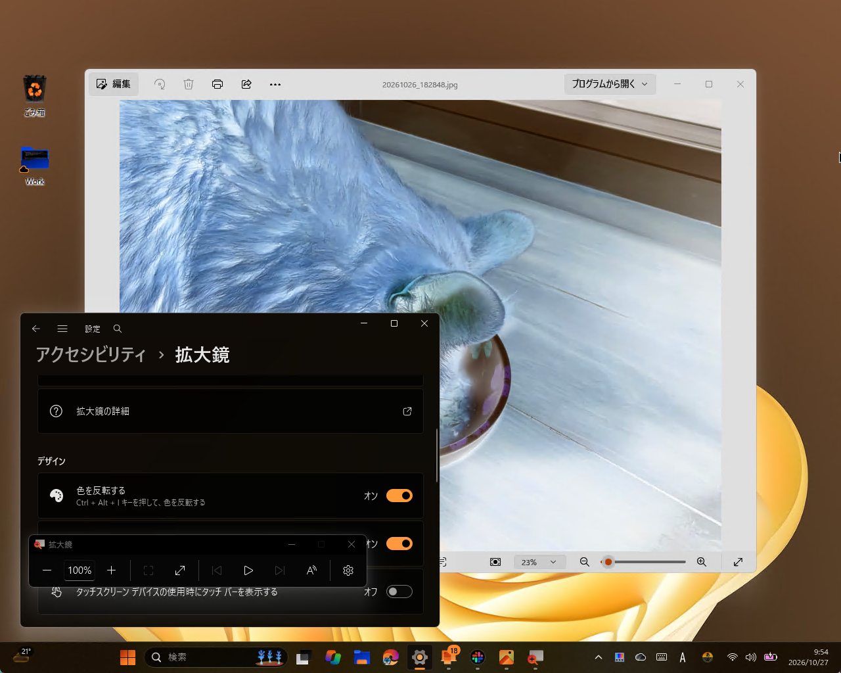The height and width of the screenshot is (673, 841).
Task: Launch Copilot from the taskbar
Action: pyautogui.click(x=333, y=657)
